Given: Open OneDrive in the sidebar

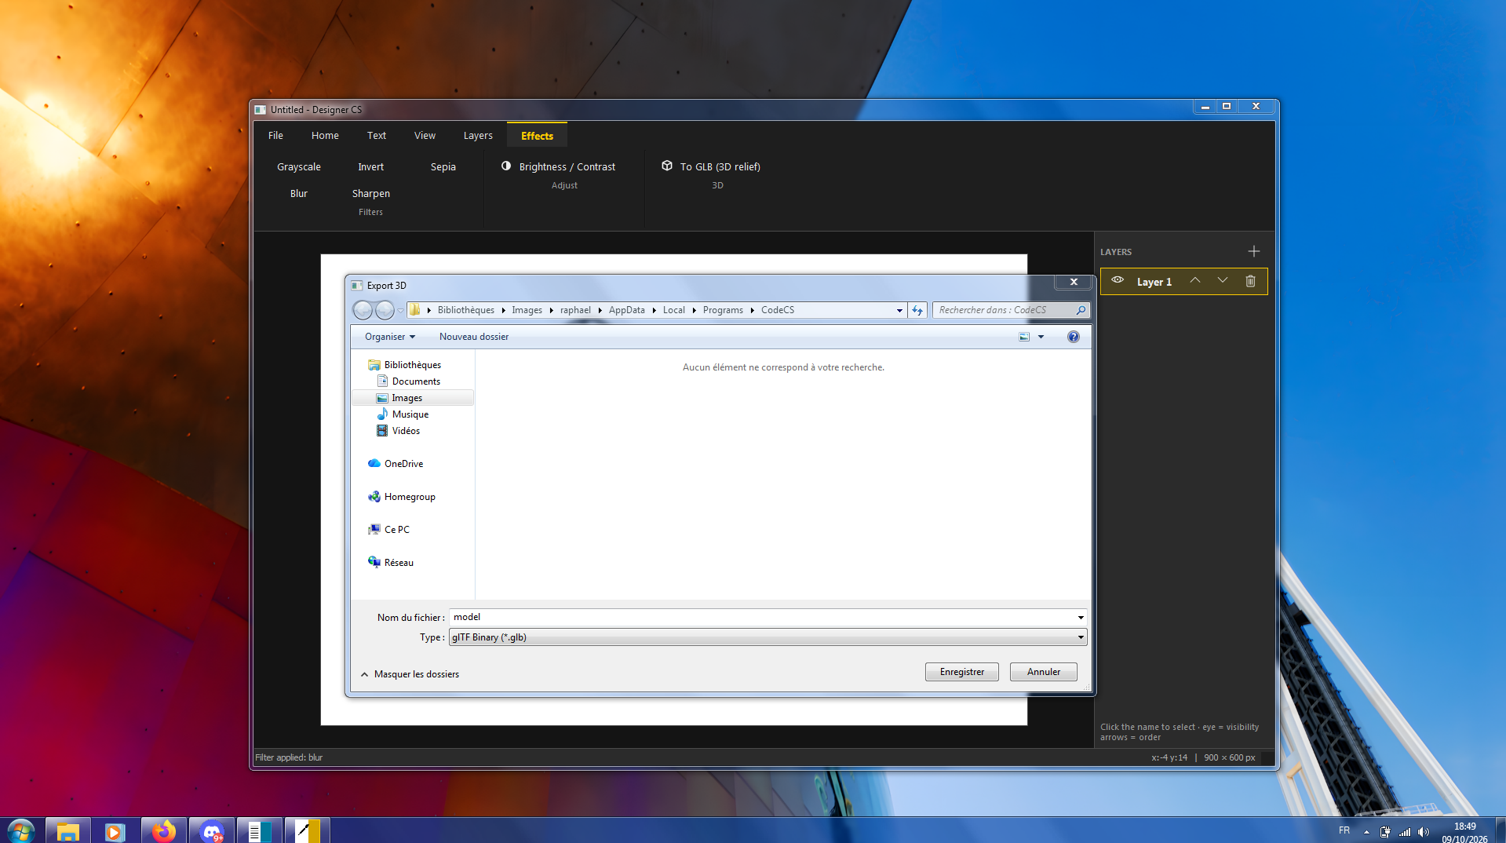Looking at the screenshot, I should click(x=403, y=464).
